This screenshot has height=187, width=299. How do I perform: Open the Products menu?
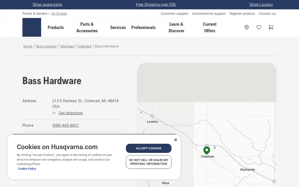click(x=56, y=27)
